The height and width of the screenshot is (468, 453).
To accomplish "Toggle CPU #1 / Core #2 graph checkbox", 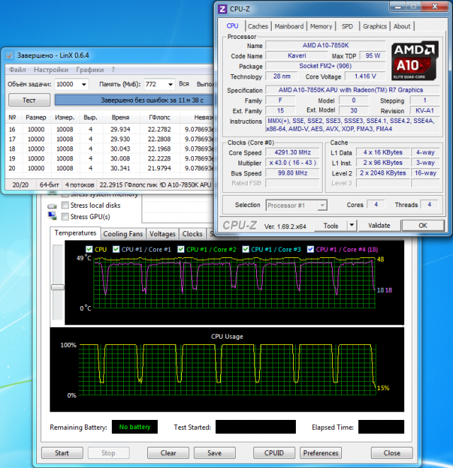I will (x=180, y=250).
